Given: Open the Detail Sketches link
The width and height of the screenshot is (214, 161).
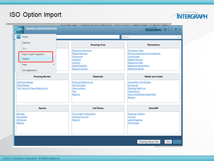Looking at the screenshot, I should click(80, 66).
